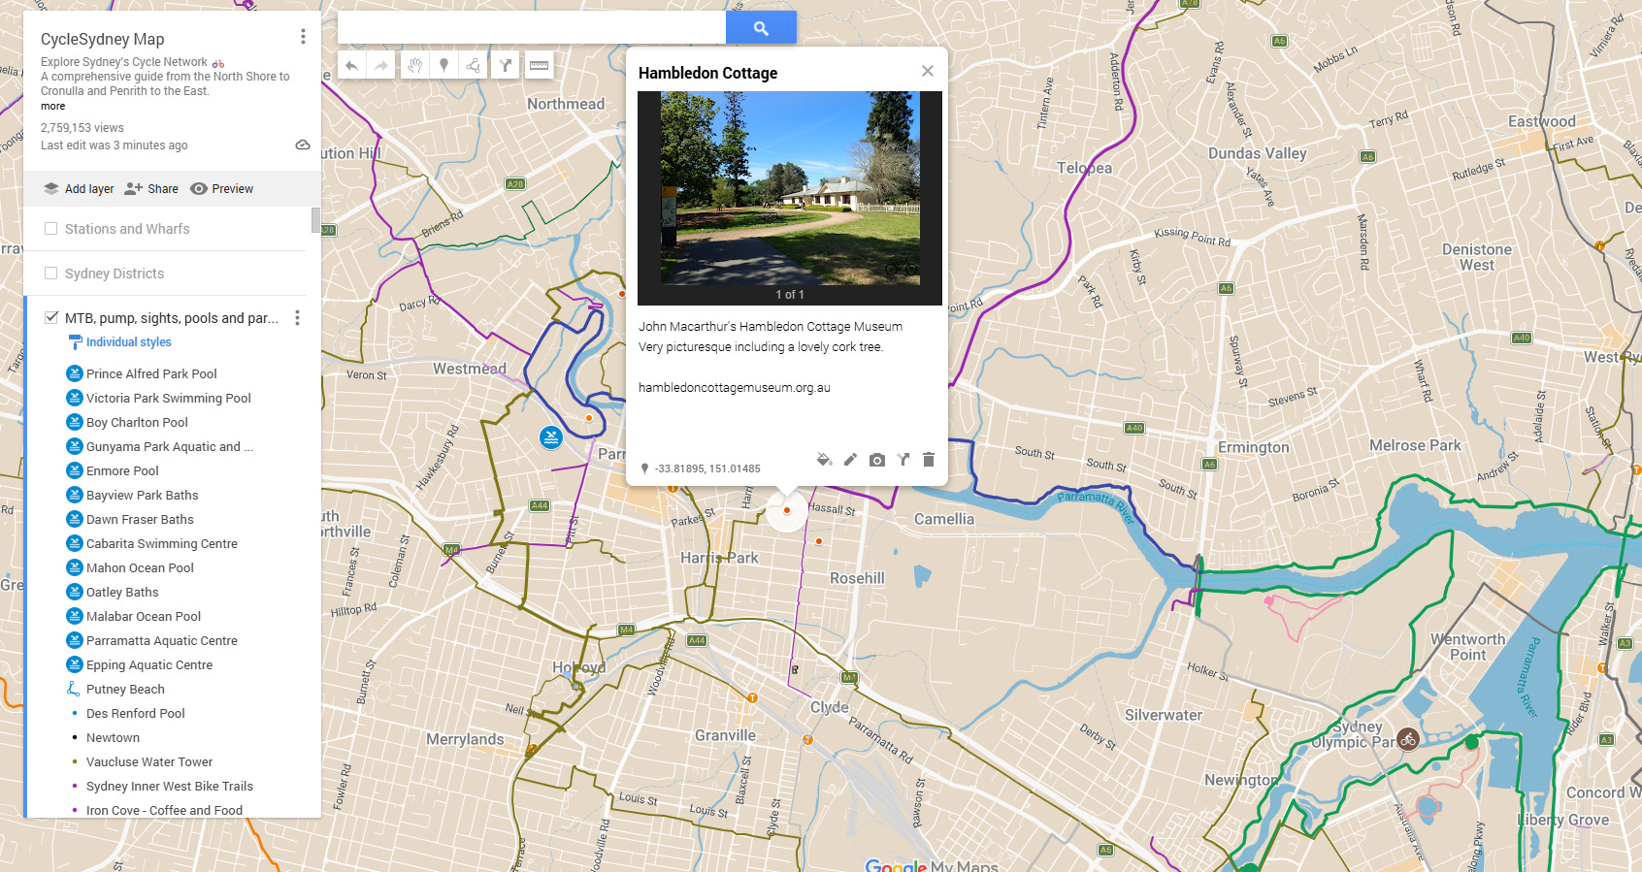The height and width of the screenshot is (872, 1642).
Task: Select Vaucluse Water Tower item
Action: [x=149, y=761]
